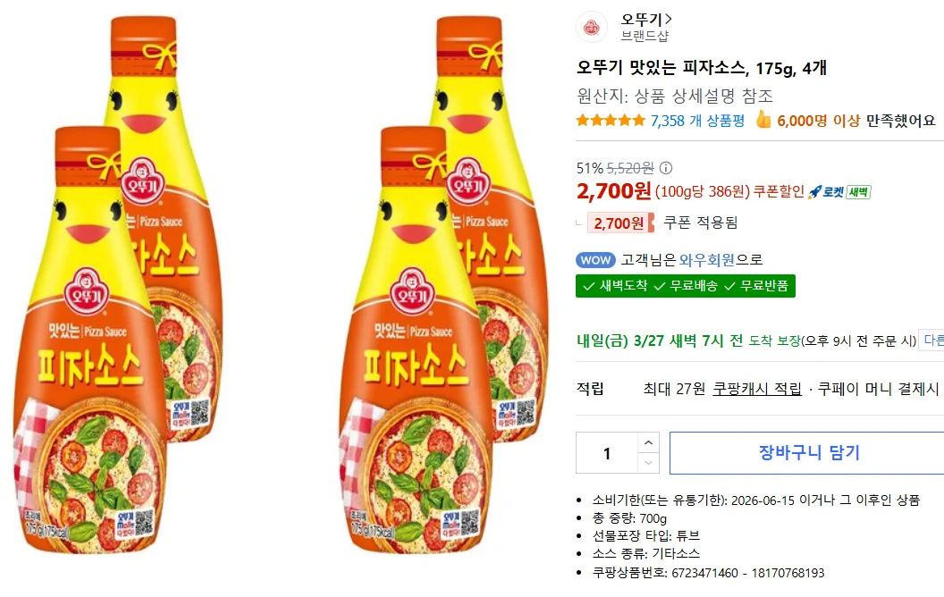This screenshot has height=597, width=944.
Task: Click the quantity input field
Action: tap(607, 453)
